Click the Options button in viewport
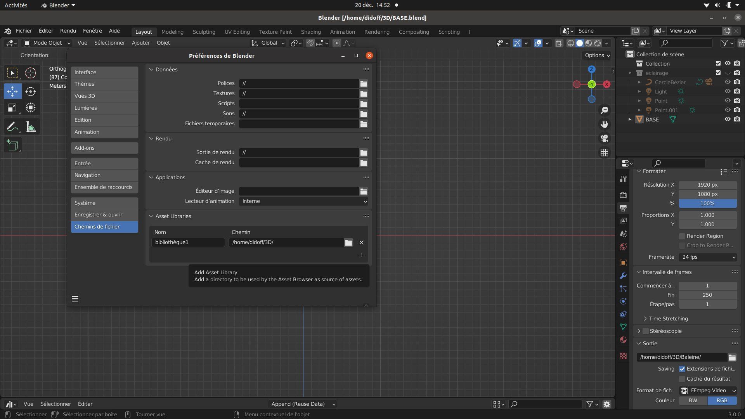The image size is (745, 419). coord(598,55)
